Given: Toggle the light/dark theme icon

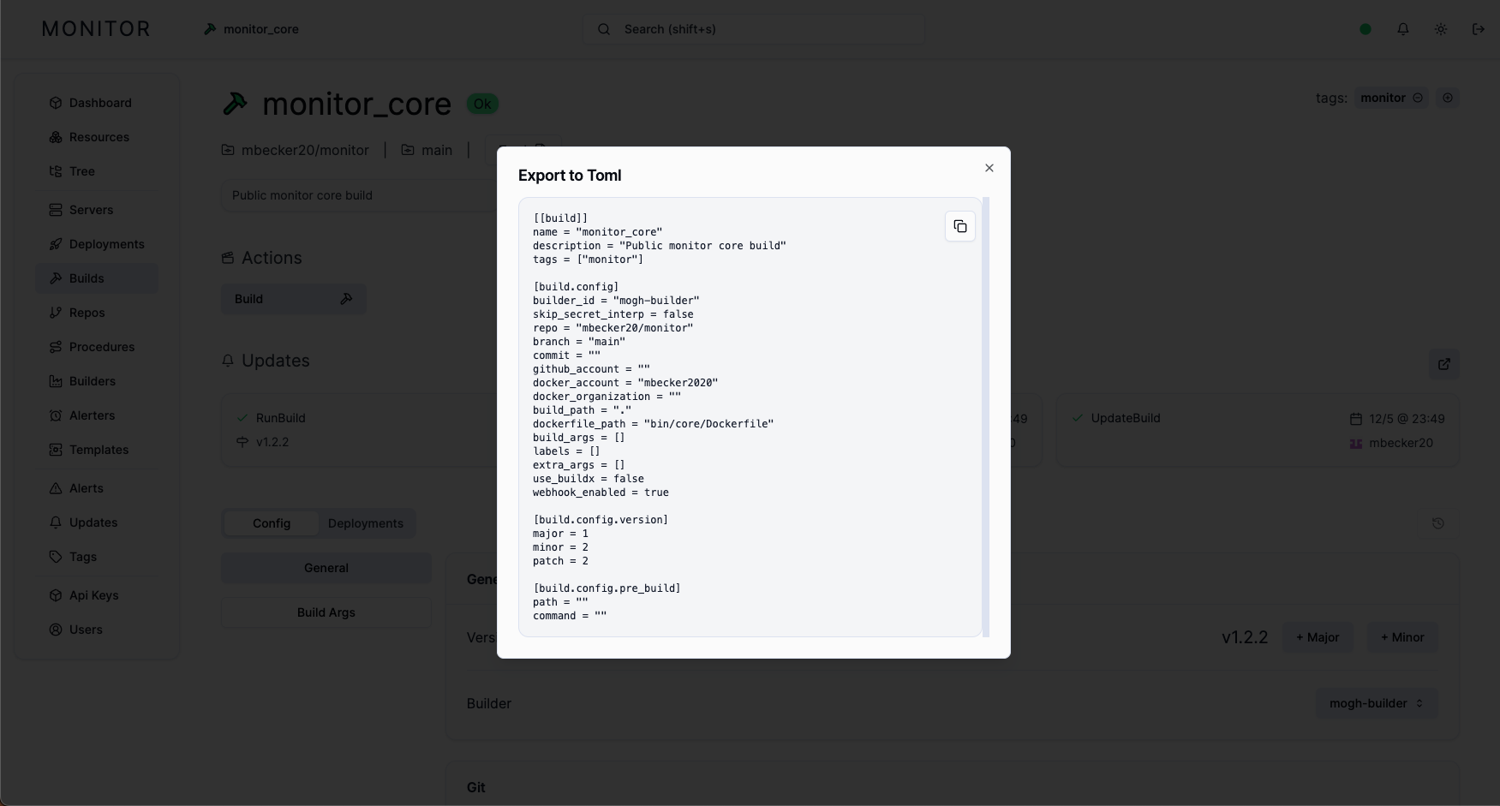Looking at the screenshot, I should 1441,29.
